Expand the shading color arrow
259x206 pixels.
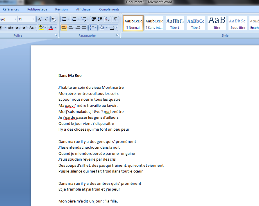[107, 28]
